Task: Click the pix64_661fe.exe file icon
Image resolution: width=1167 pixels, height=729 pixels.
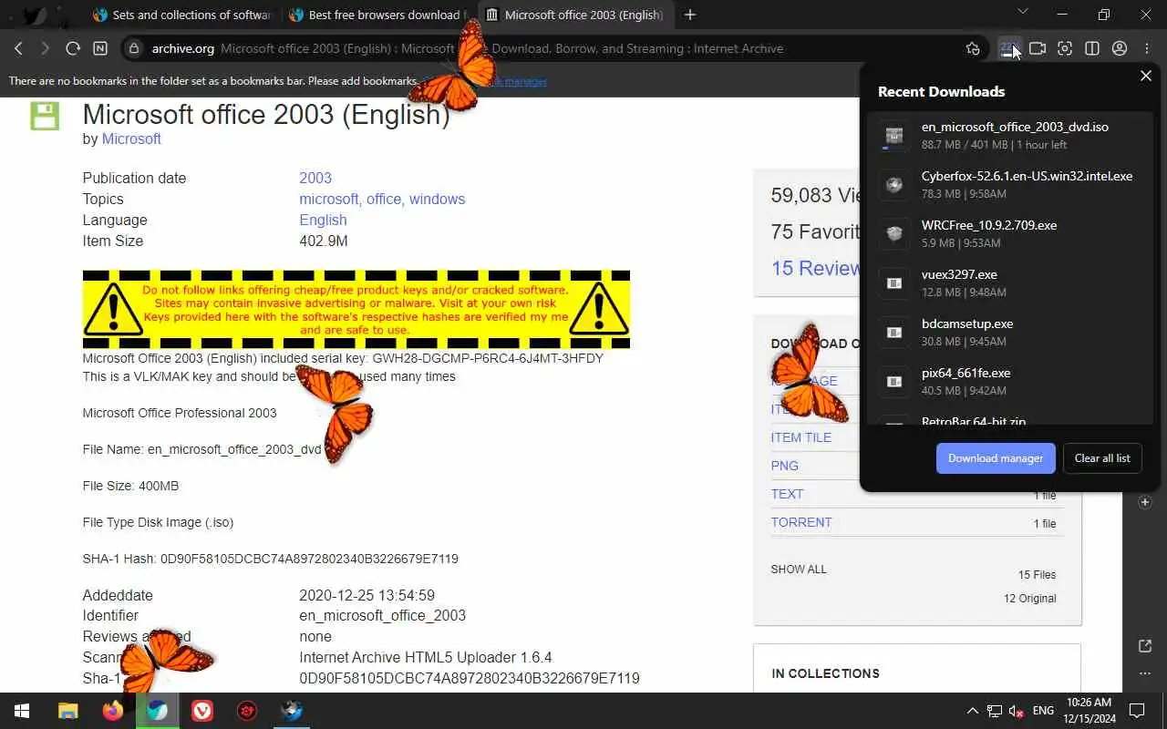Action: coord(894,382)
